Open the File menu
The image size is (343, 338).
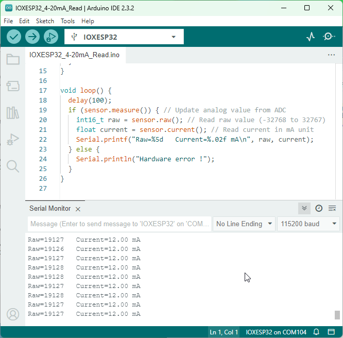(x=8, y=21)
